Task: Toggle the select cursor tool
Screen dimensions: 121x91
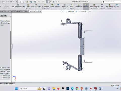Action: click(47, 2)
